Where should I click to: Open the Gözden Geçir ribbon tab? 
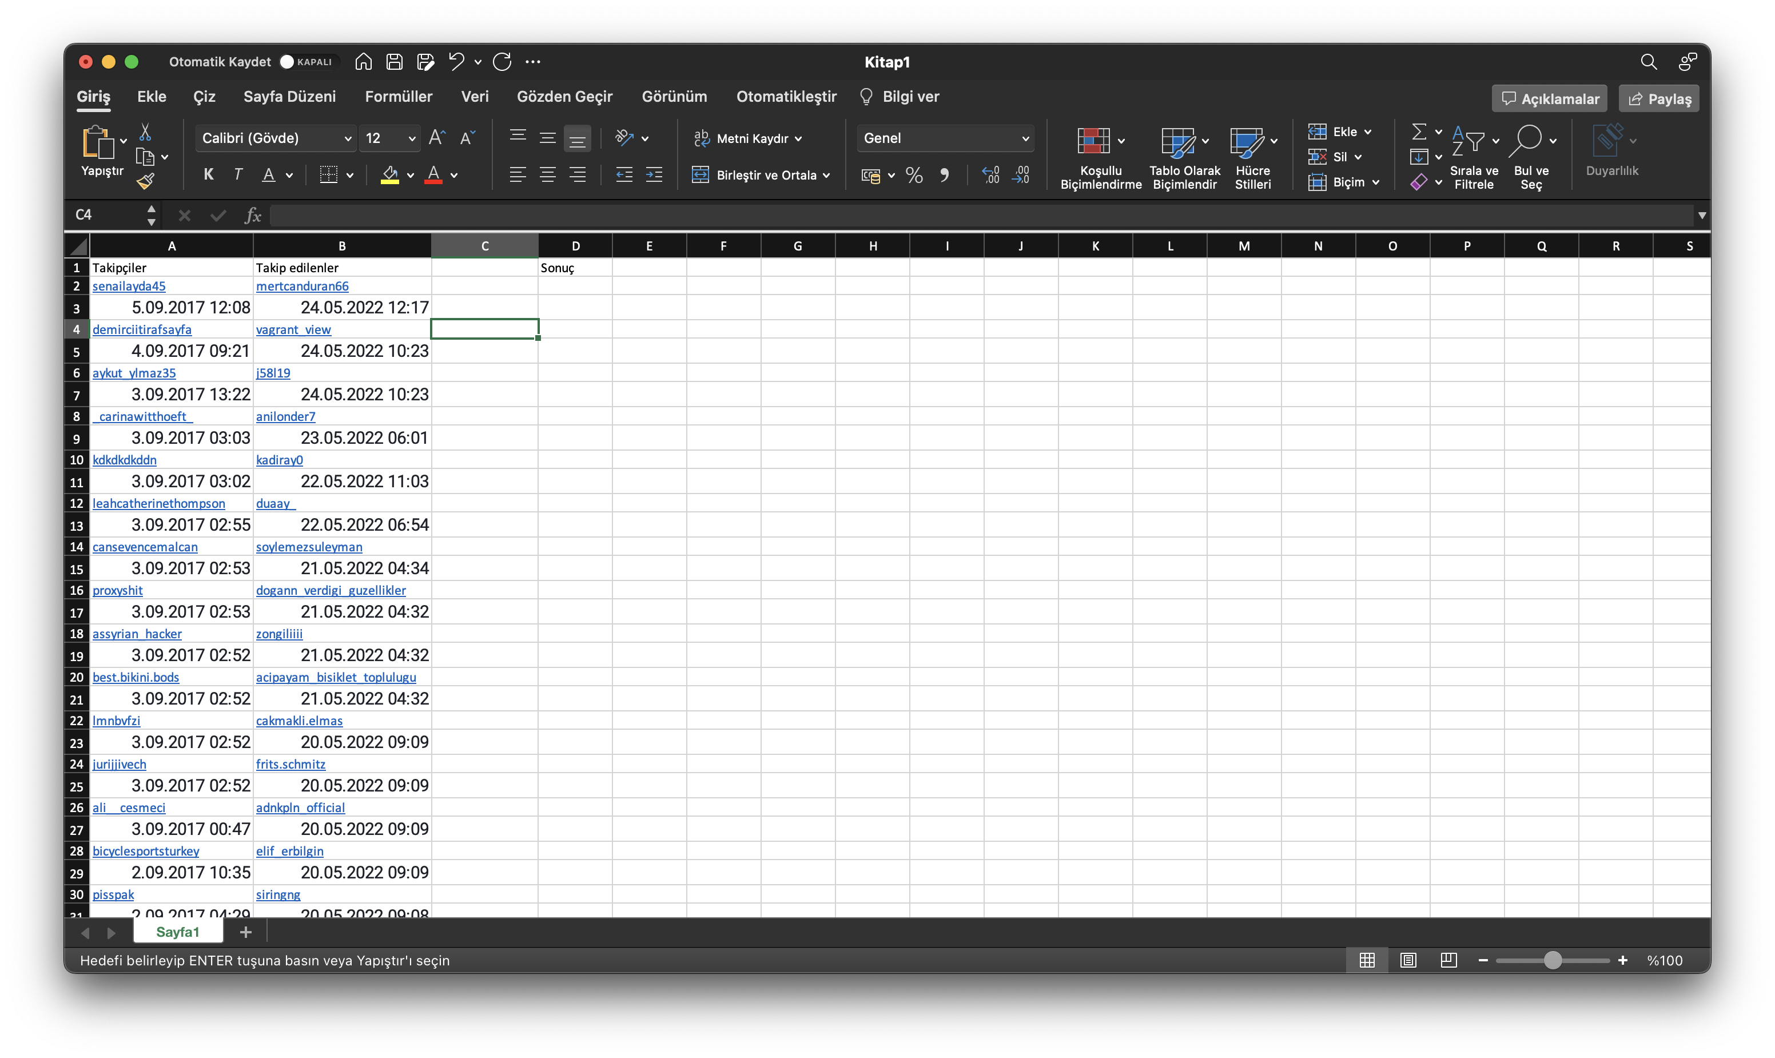tap(564, 96)
